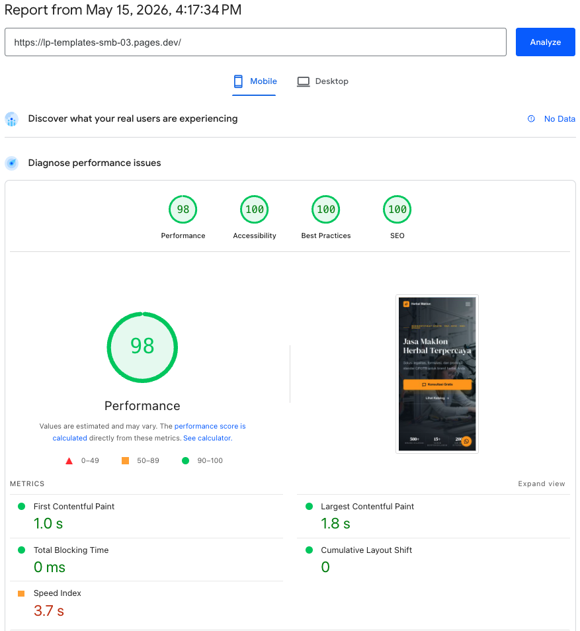Viewport: 580px width, 631px height.
Task: Click the Accessibility label under gauge
Action: coord(255,236)
